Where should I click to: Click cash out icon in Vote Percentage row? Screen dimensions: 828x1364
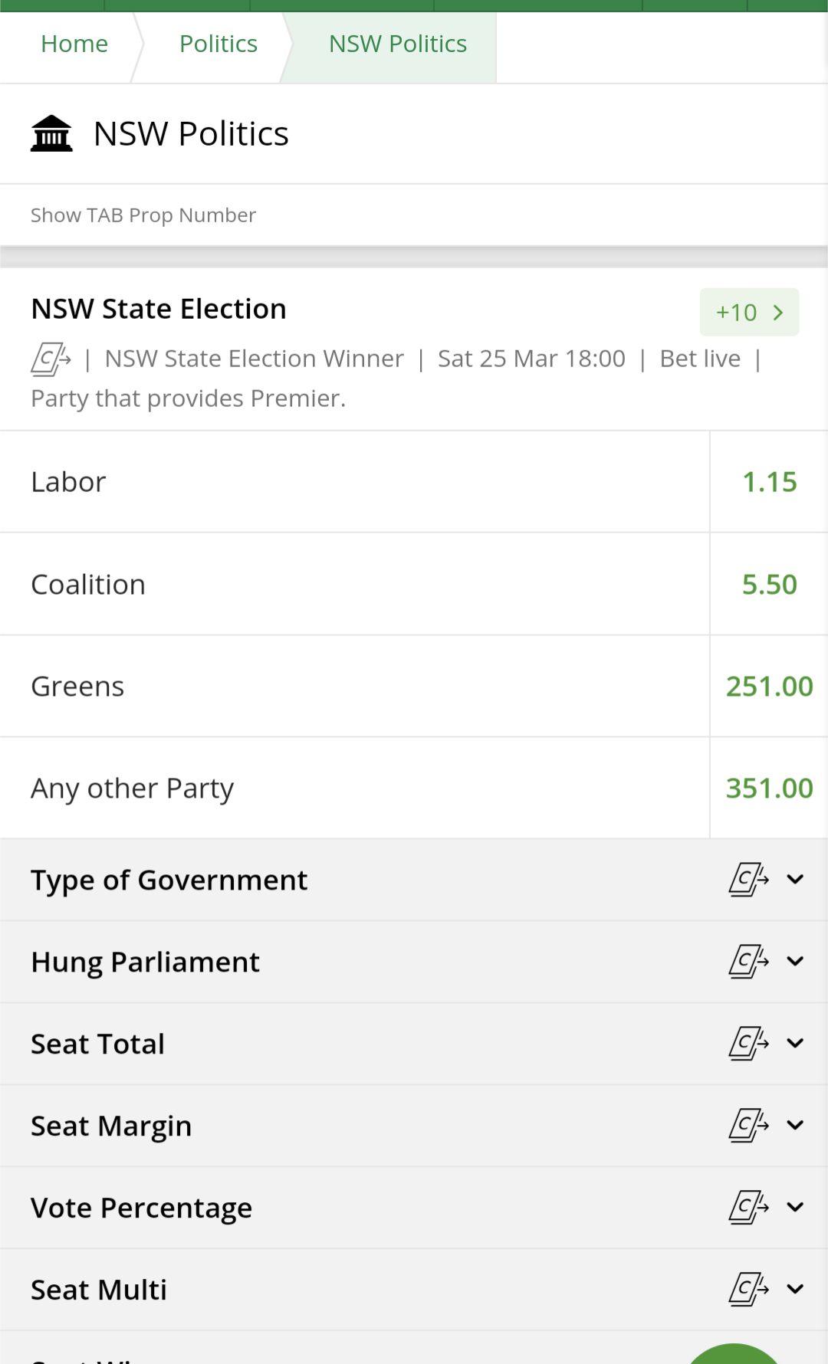pos(748,1208)
